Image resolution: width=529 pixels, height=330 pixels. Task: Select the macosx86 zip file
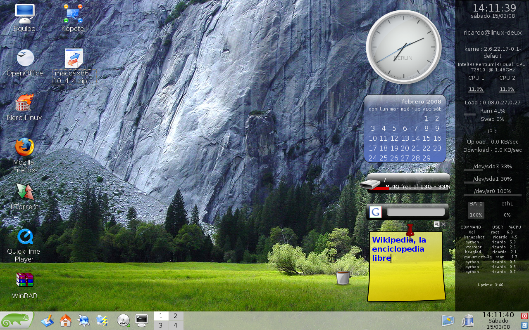coord(74,59)
